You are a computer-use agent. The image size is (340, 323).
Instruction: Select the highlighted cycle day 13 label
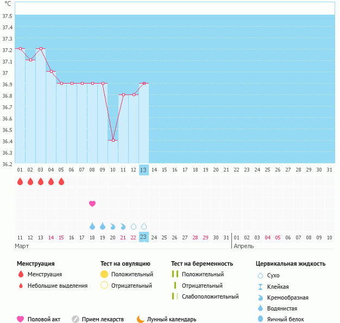point(143,170)
